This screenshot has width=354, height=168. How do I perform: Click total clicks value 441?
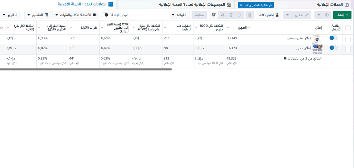click(72, 58)
